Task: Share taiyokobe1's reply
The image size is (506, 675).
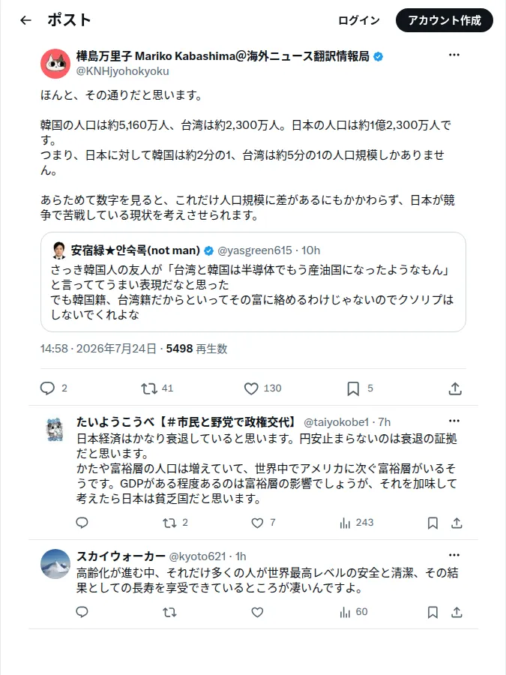Action: [457, 523]
